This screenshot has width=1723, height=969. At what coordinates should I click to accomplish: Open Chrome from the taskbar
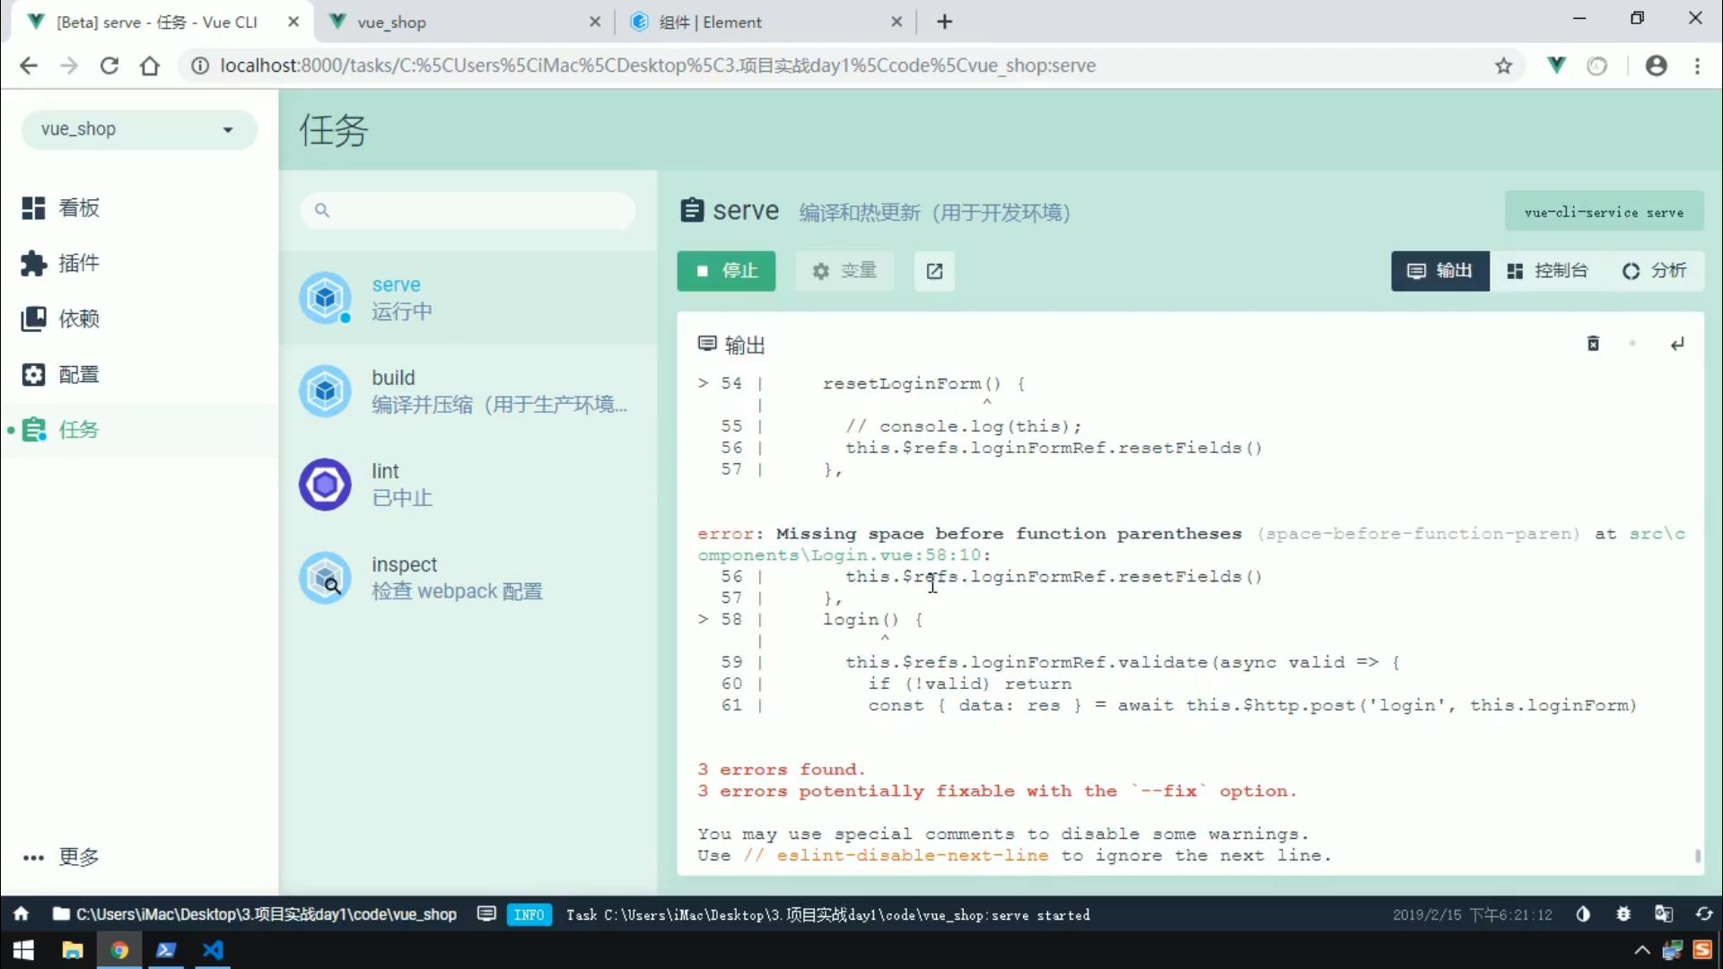pos(119,950)
